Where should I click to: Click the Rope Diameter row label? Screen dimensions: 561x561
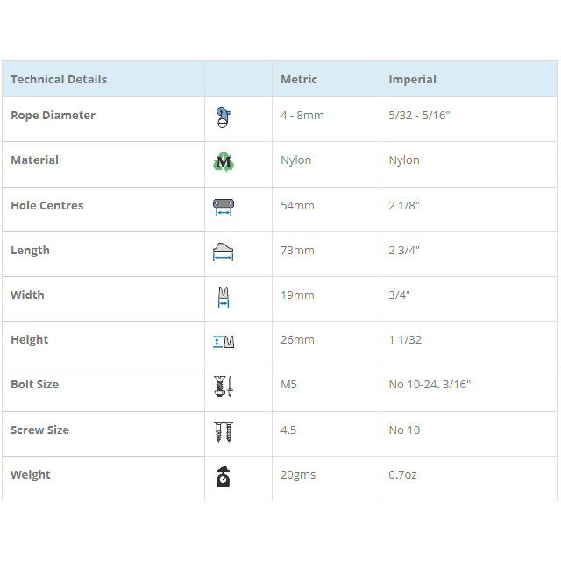53,116
